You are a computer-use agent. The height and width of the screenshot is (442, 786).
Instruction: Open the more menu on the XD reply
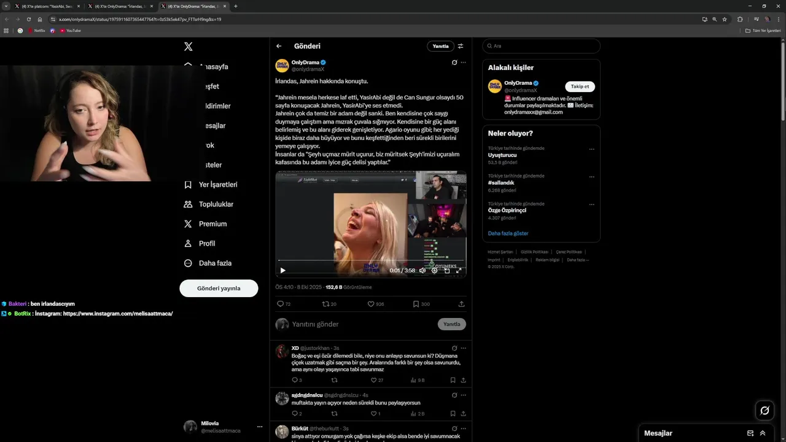464,348
